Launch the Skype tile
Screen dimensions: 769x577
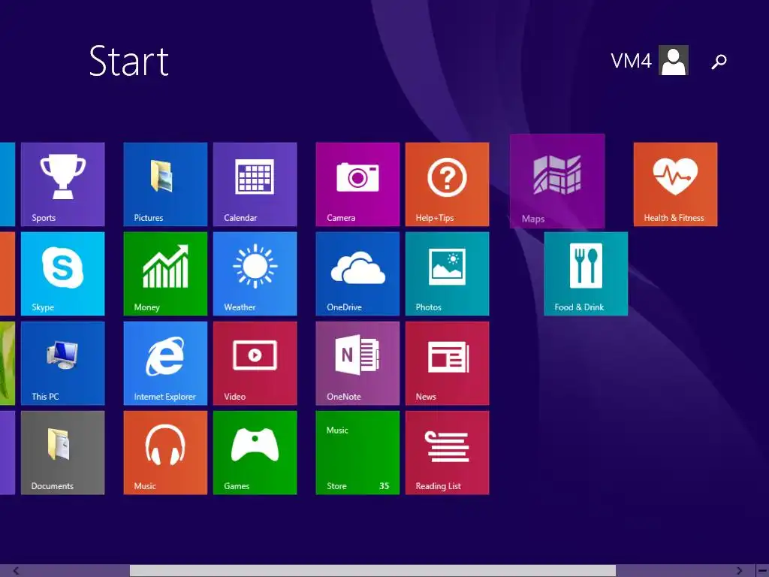[63, 273]
